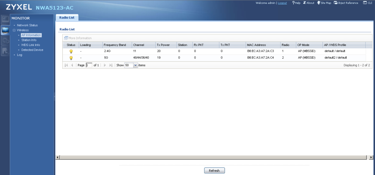The image size is (375, 175).
Task: Open the Dashboard icon in left sidebar
Action: pos(5,19)
